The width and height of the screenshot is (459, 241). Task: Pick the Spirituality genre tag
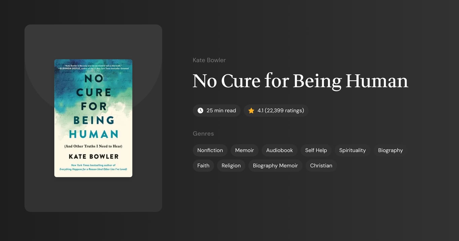coord(352,150)
